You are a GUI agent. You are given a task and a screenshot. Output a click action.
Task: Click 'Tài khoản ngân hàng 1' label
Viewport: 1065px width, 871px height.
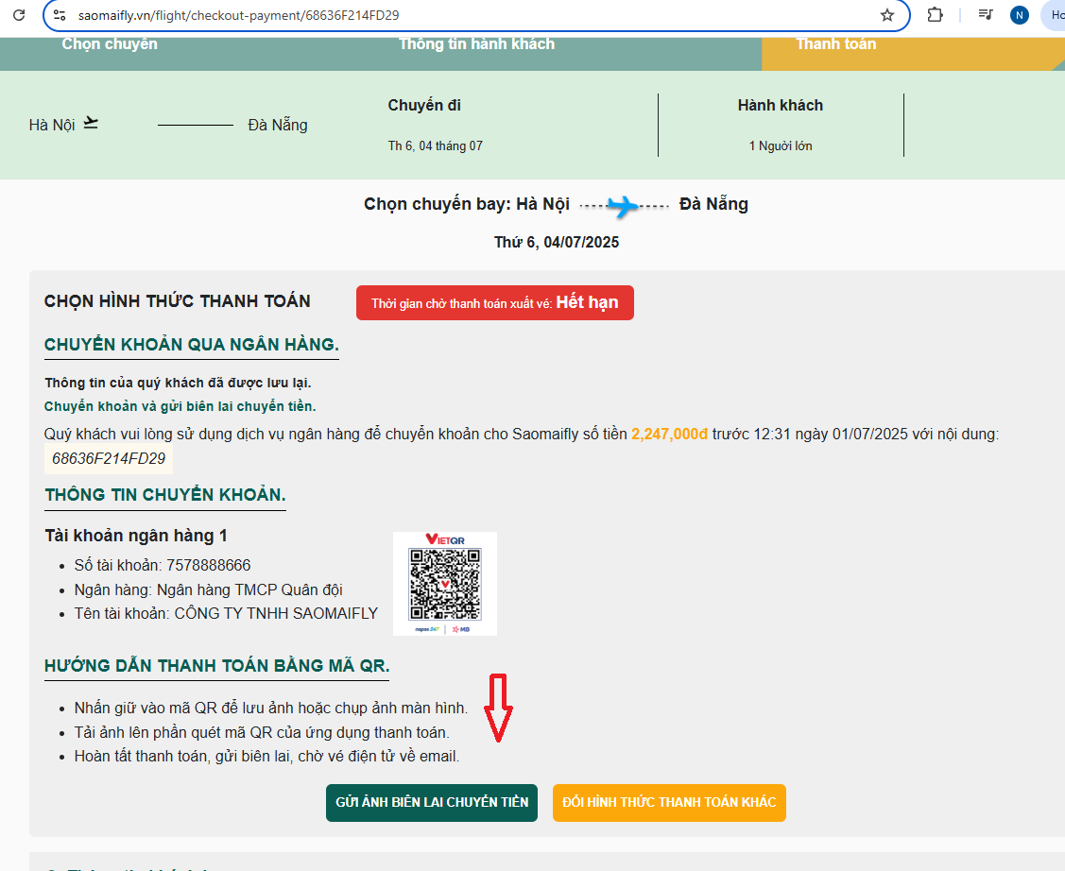pos(136,536)
